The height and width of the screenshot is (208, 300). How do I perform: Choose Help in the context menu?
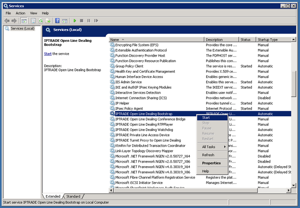coord(212,171)
